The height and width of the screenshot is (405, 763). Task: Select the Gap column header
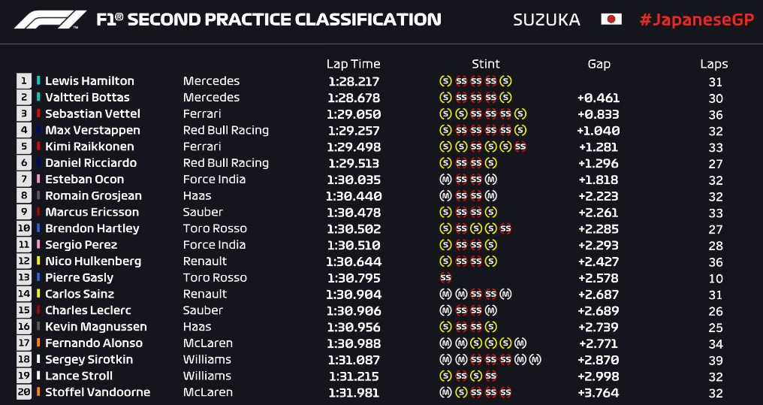click(599, 65)
